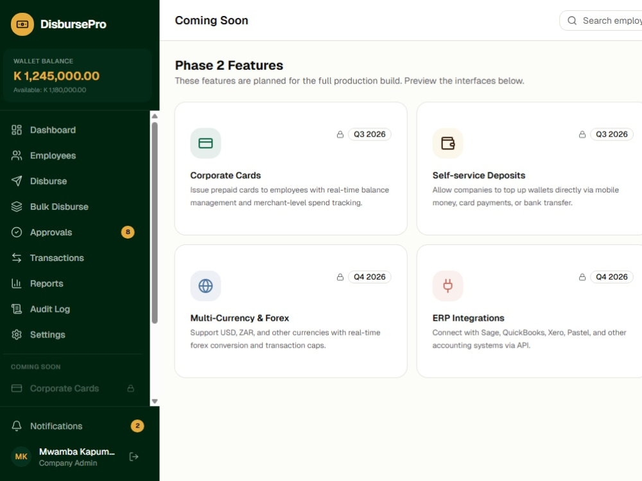Click the Q3 2026 badge on Self-service Deposits
This screenshot has width=642, height=481.
[x=611, y=134]
